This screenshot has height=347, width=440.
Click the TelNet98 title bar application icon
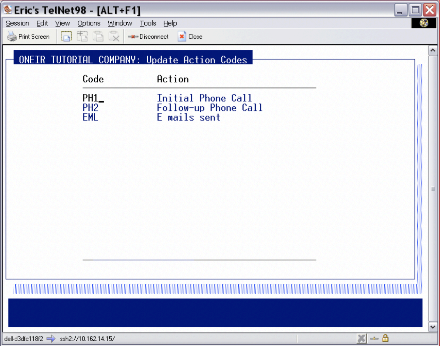[8, 9]
